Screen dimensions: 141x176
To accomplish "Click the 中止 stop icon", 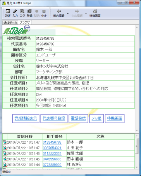I will (x=44, y=13).
